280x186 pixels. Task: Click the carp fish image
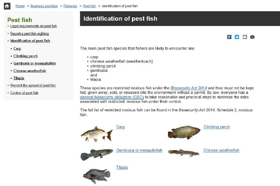[x=93, y=134]
